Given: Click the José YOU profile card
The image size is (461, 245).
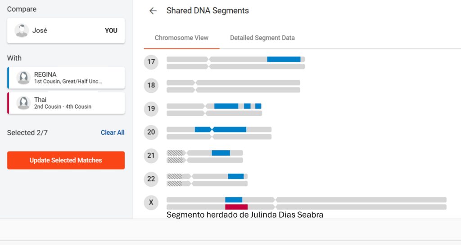Looking at the screenshot, I should coord(66,31).
